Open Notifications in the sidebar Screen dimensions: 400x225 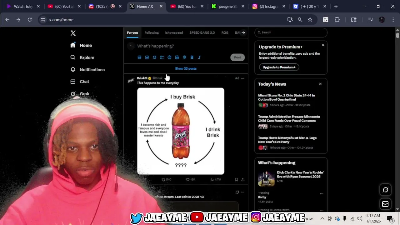point(87,70)
